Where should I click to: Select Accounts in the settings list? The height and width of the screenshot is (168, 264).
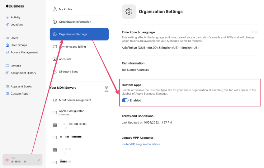point(65,59)
